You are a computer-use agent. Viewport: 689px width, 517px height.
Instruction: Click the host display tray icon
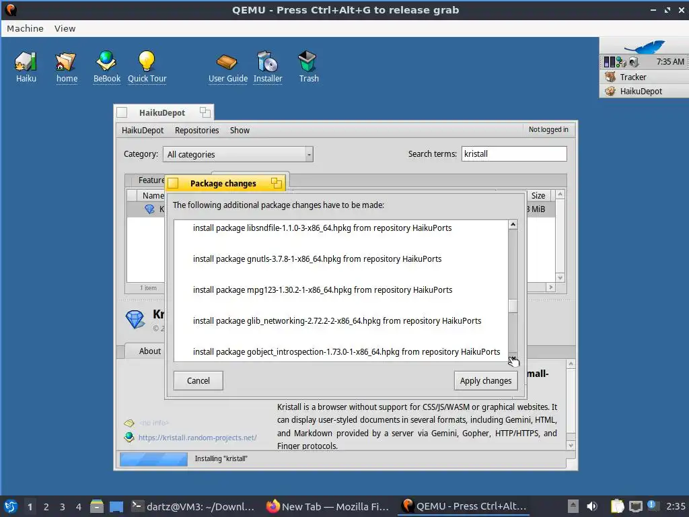tap(635, 506)
